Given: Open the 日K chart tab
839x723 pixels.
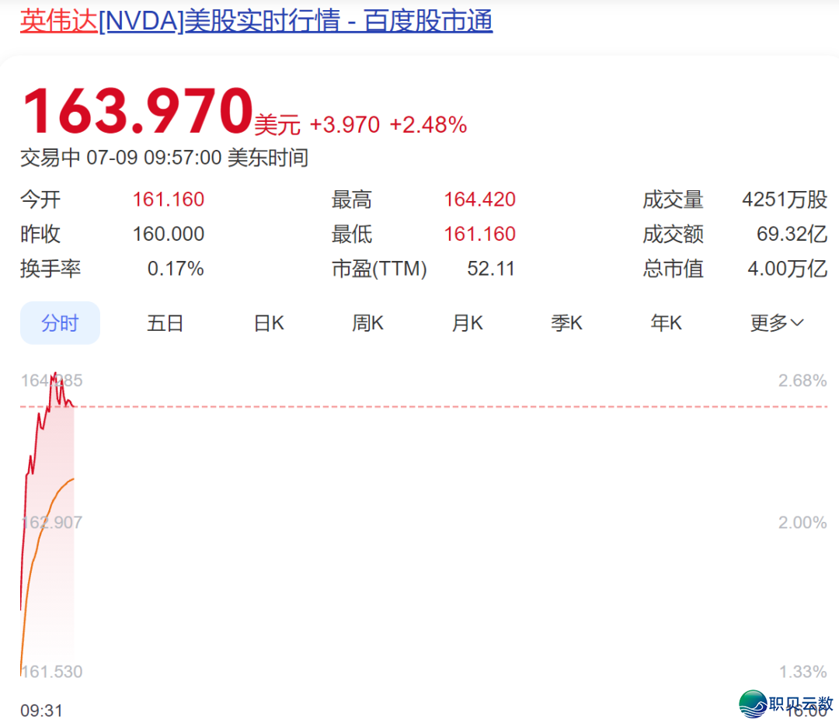Looking at the screenshot, I should pyautogui.click(x=269, y=323).
